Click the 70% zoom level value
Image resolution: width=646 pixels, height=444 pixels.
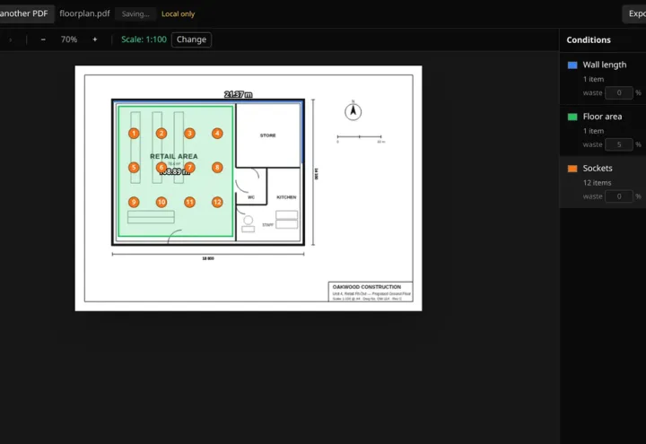(x=69, y=39)
